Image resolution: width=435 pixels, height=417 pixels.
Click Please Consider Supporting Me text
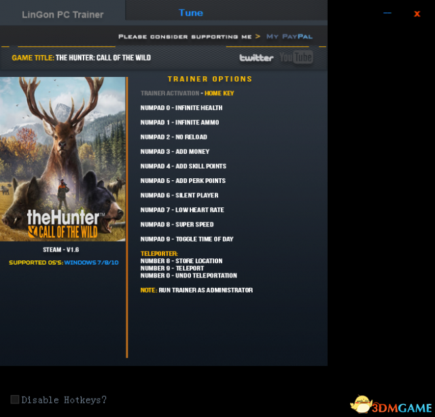pos(185,37)
